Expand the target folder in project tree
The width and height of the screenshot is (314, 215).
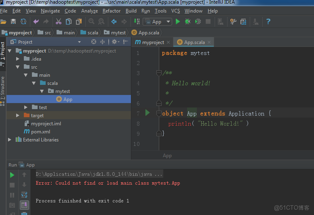coord(18,116)
